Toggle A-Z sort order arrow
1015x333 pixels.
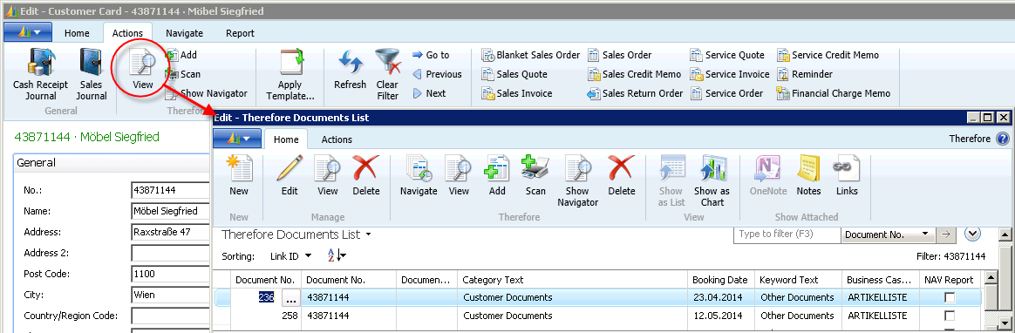point(337,256)
